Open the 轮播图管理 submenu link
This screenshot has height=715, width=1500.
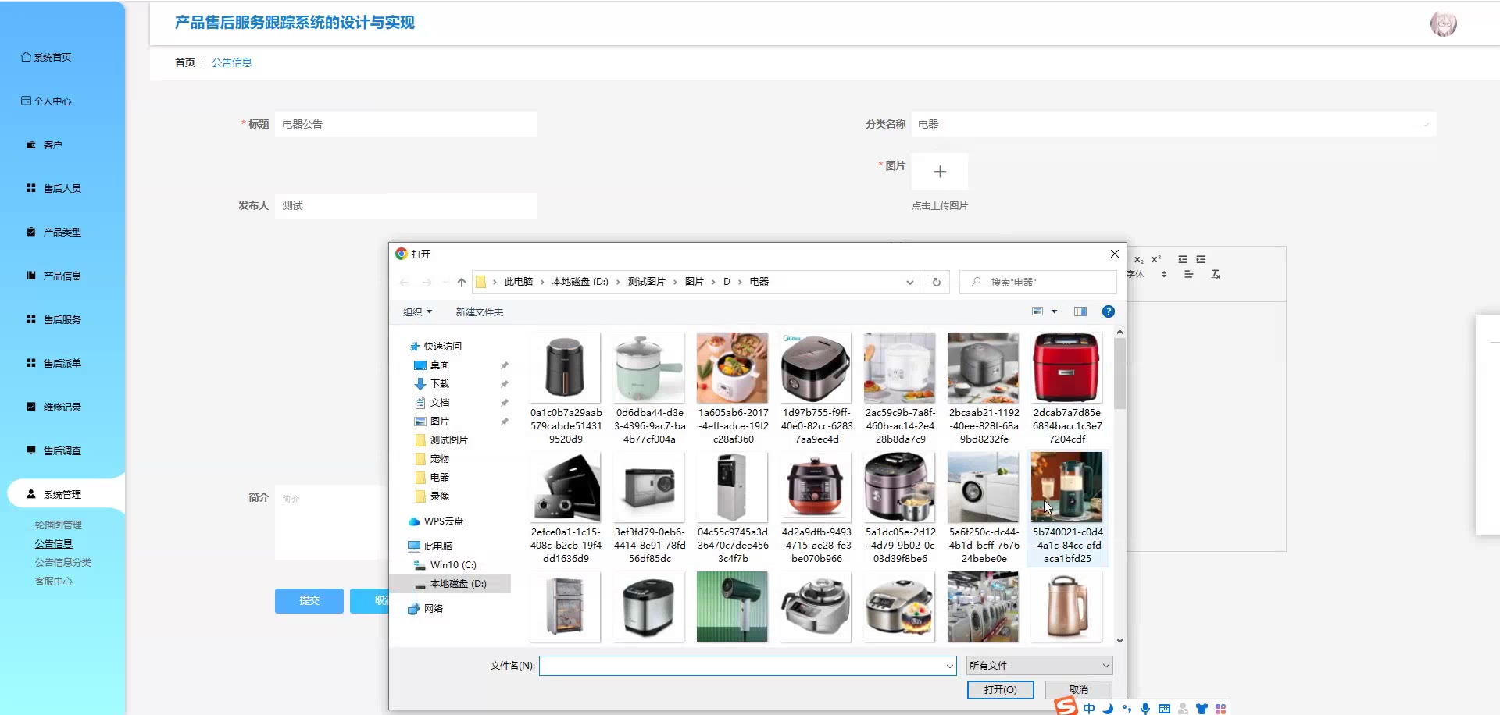click(58, 525)
